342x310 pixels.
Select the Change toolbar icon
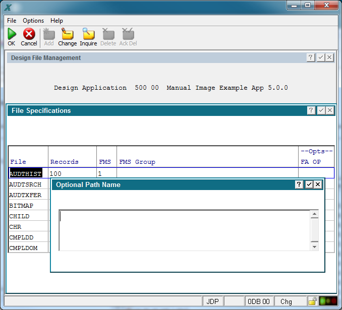click(x=68, y=34)
